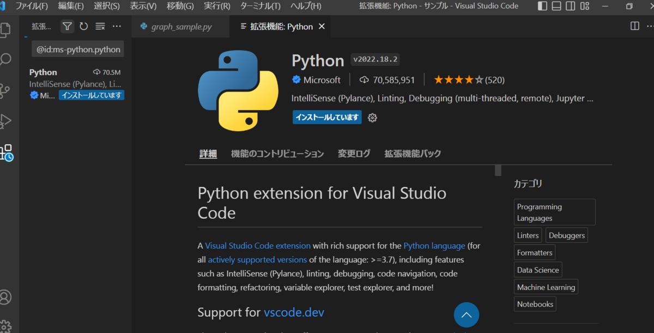This screenshot has width=654, height=333.
Task: Open the Source Control view
Action: click(5, 90)
